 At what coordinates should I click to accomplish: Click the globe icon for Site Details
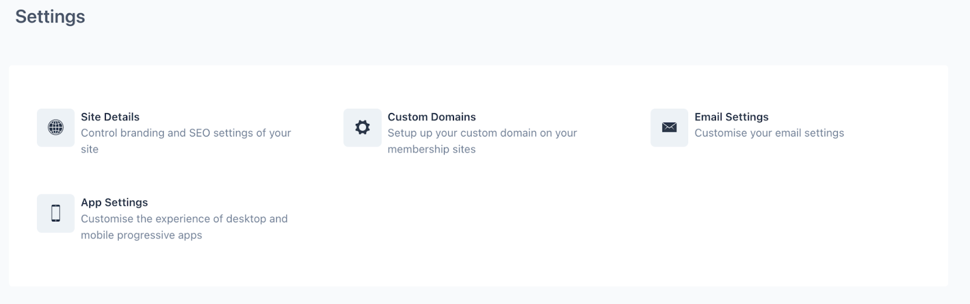pyautogui.click(x=55, y=127)
